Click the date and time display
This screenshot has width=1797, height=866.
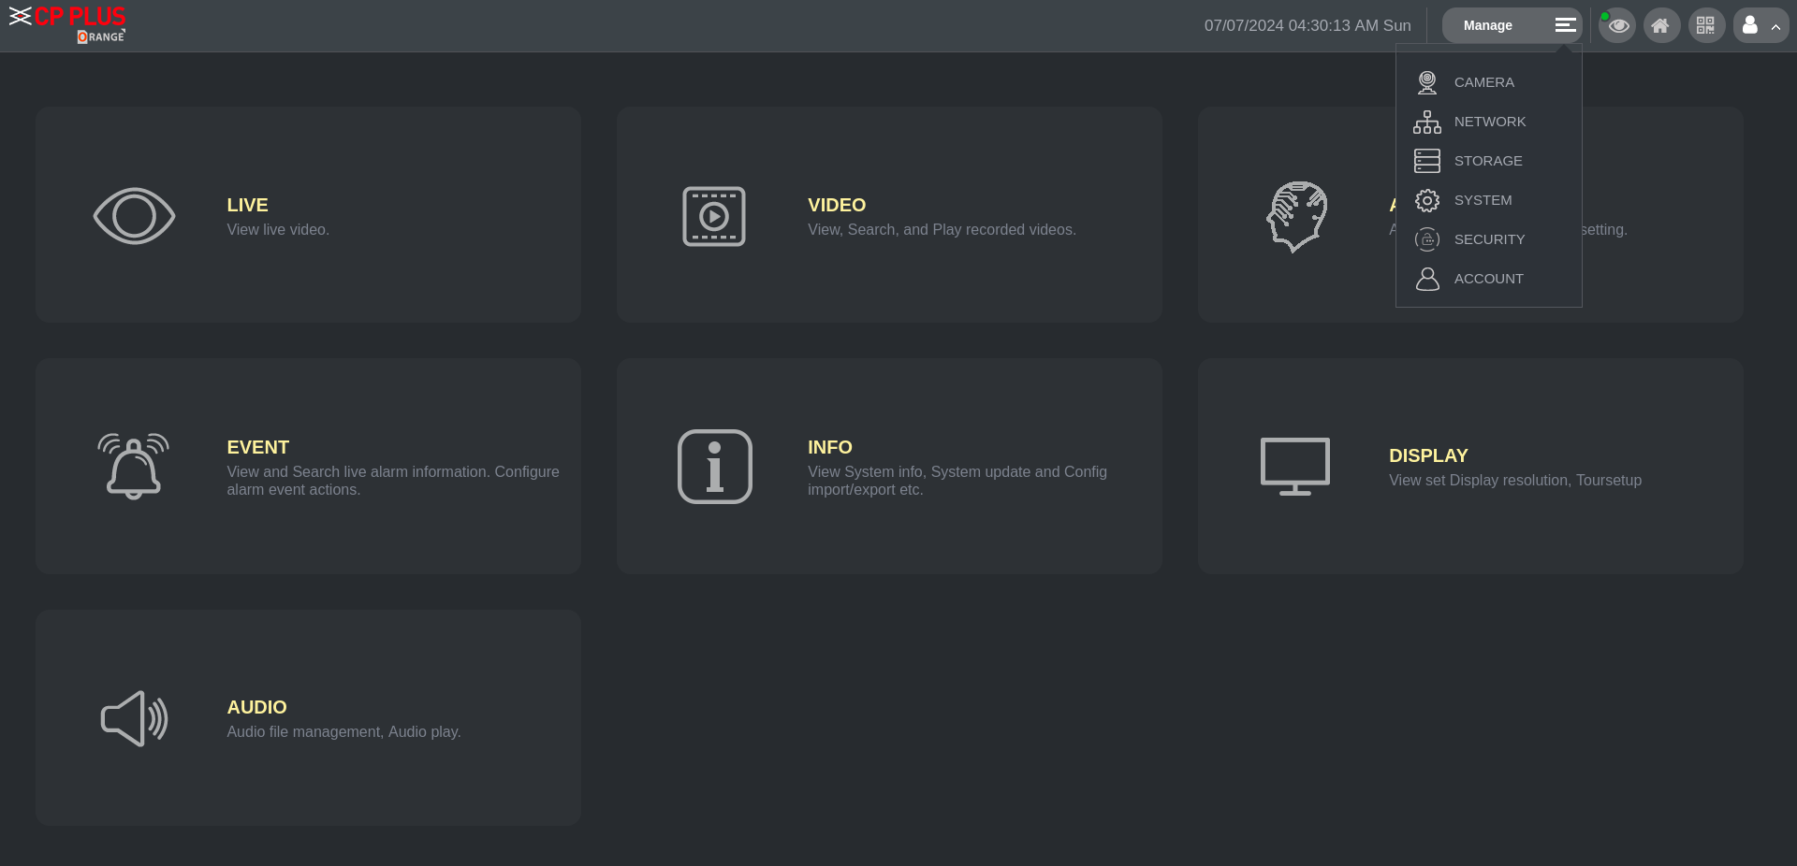pyautogui.click(x=1308, y=26)
